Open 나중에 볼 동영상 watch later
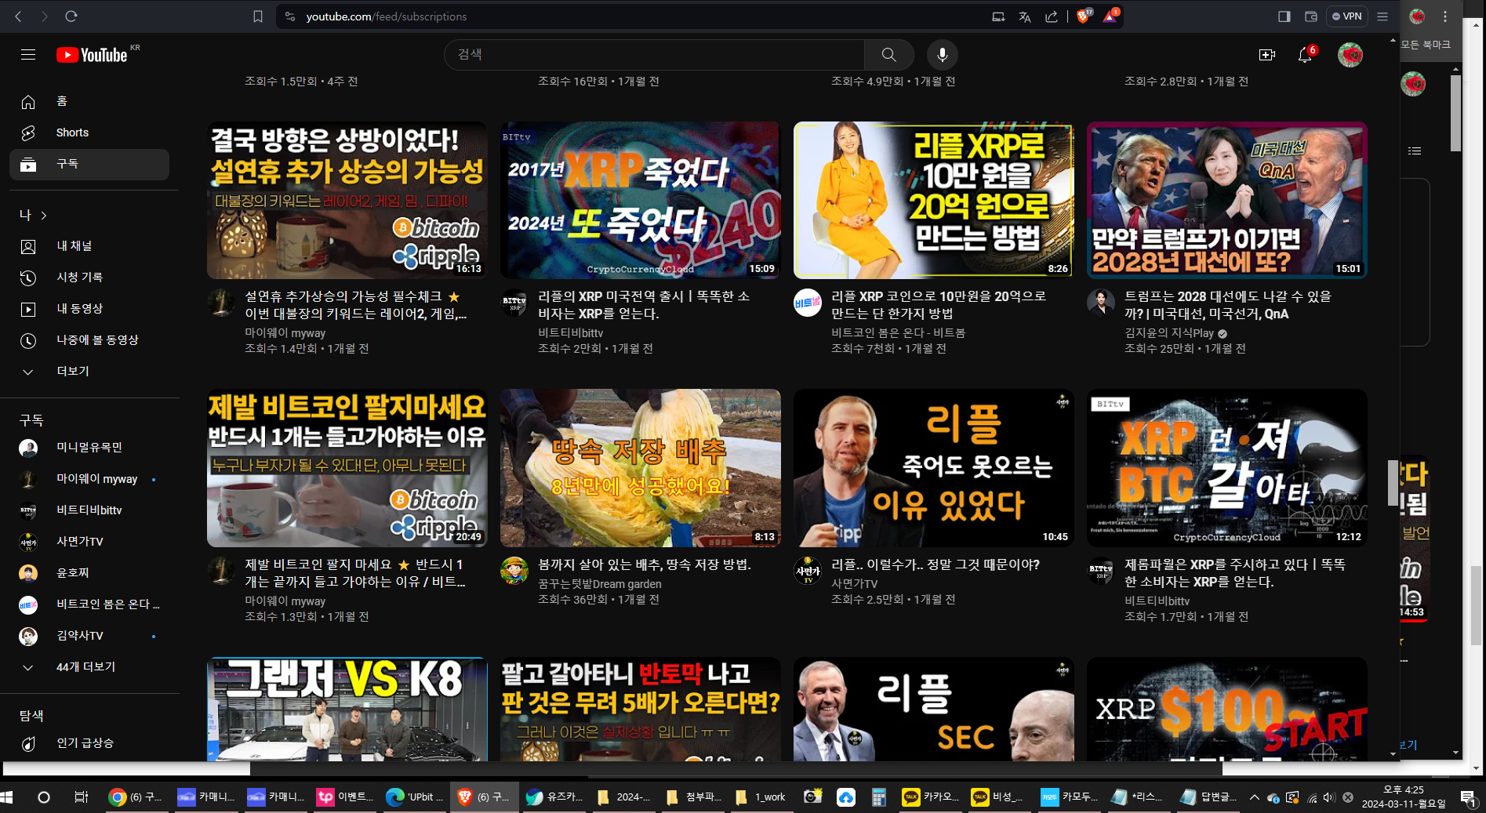 click(x=89, y=340)
